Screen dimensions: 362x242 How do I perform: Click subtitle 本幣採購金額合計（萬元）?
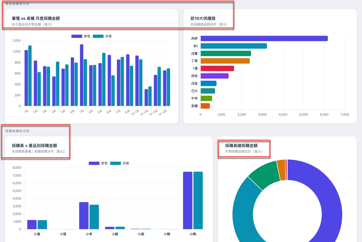[244, 151]
